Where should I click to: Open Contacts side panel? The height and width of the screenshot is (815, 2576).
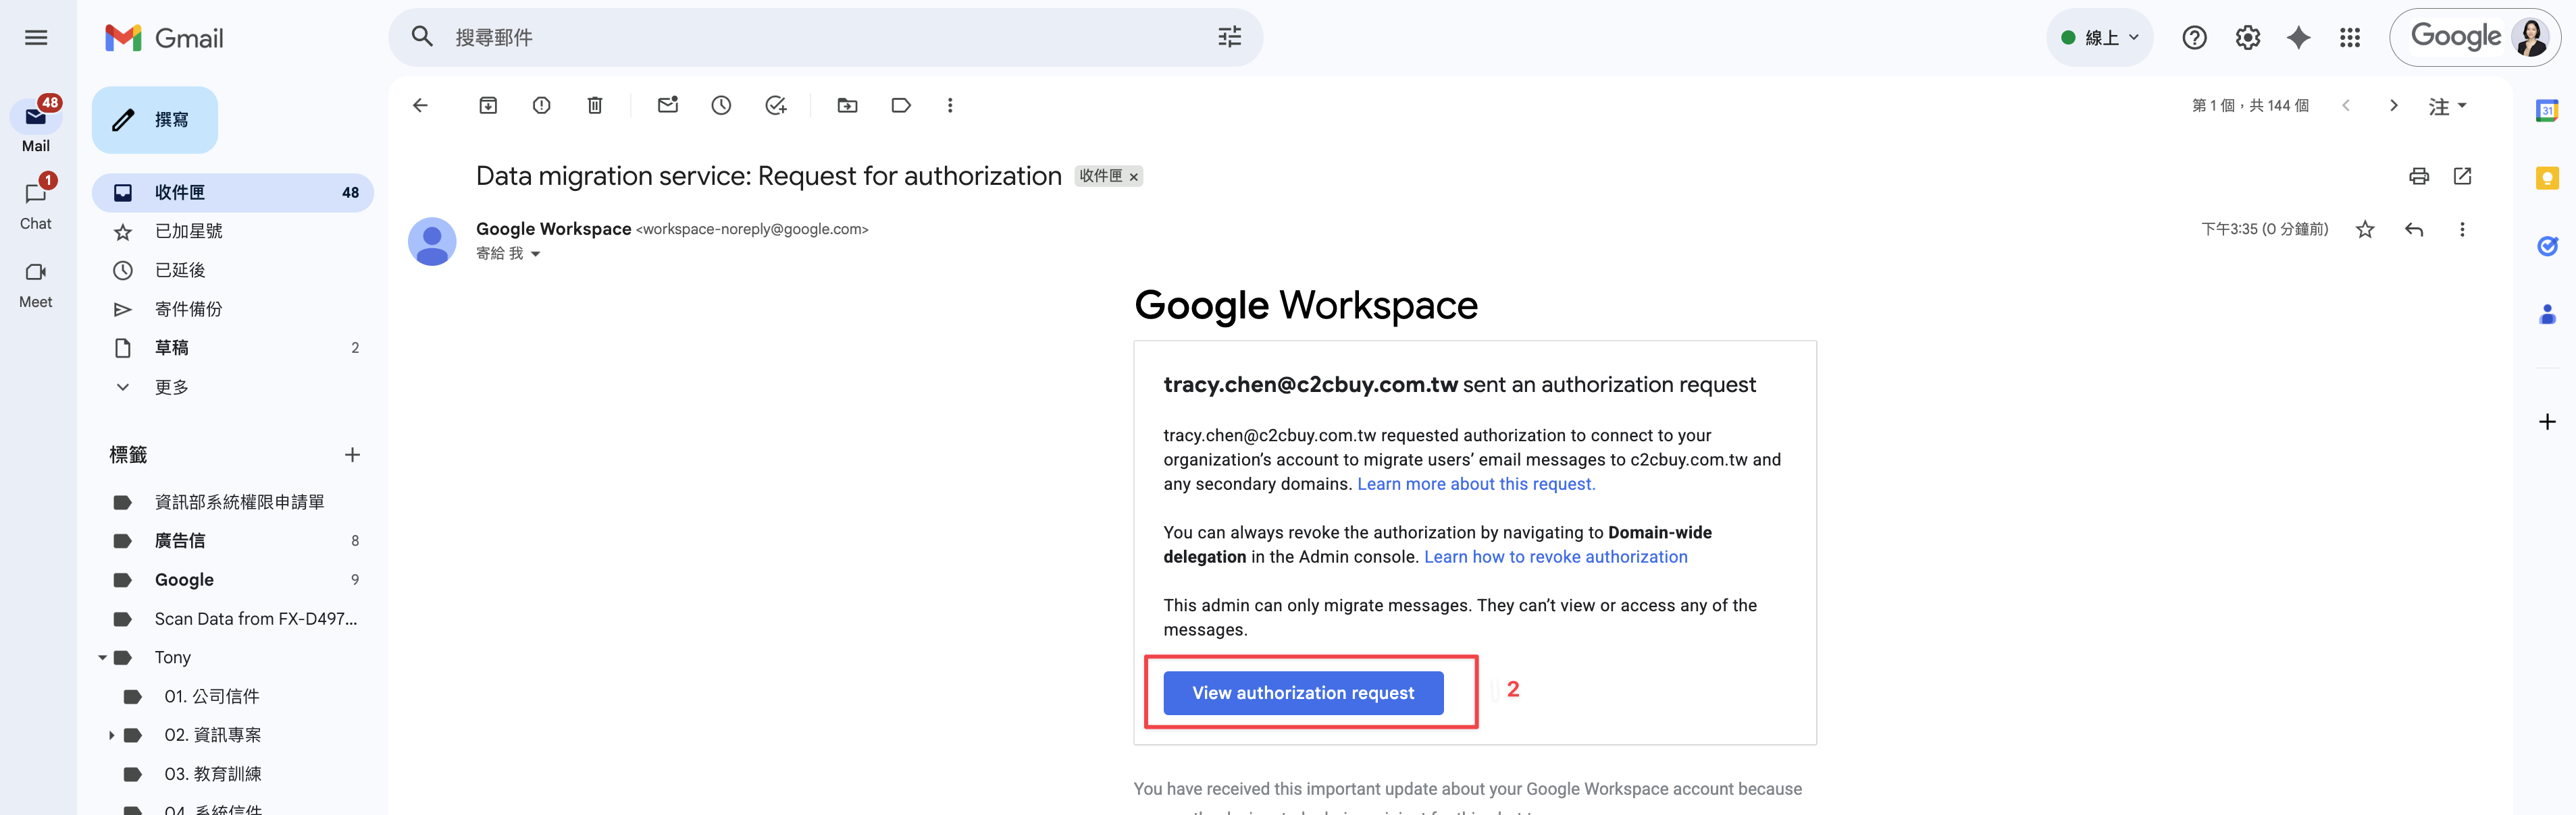coord(2547,314)
